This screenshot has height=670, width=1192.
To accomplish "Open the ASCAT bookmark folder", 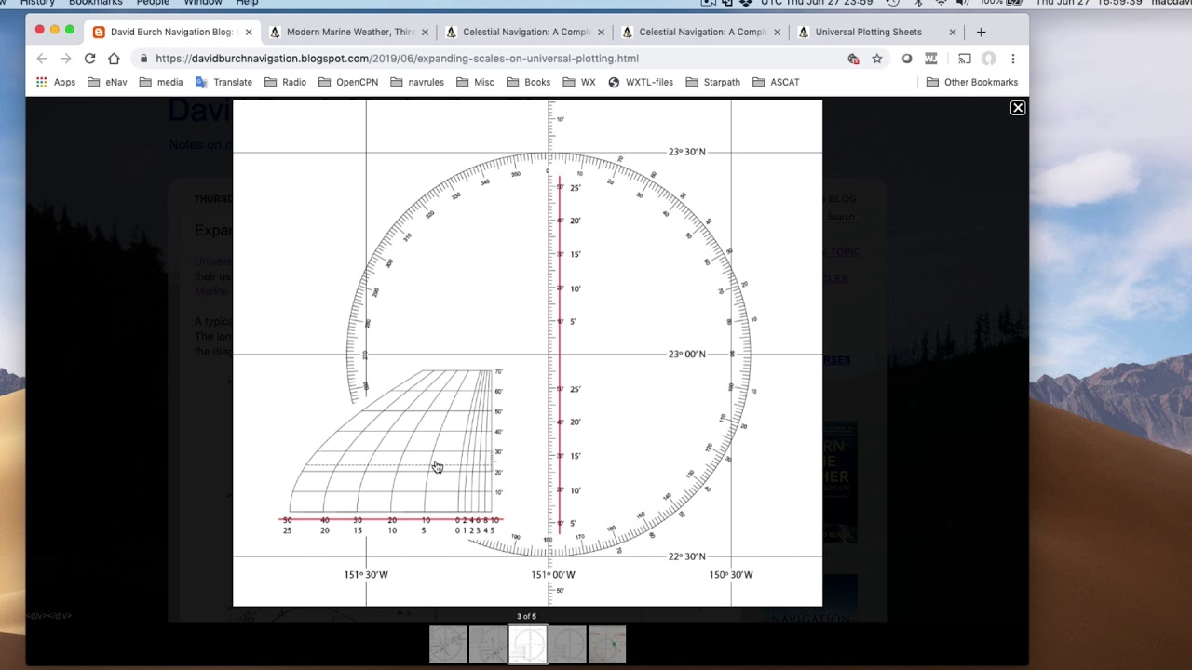I will tap(776, 82).
